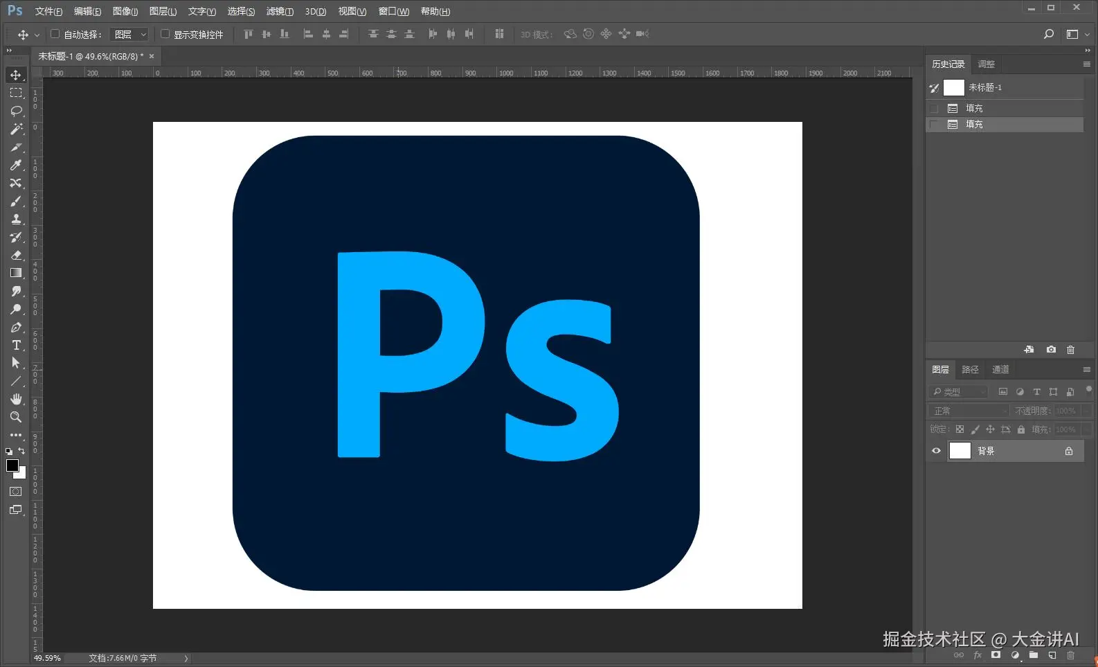Select the Path Selection tool
This screenshot has height=667, width=1098.
click(x=16, y=363)
